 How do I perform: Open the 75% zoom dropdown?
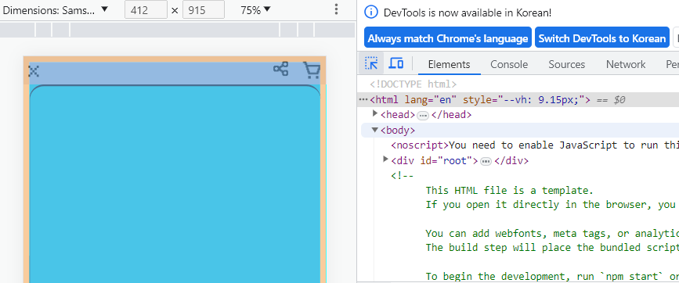pos(255,10)
